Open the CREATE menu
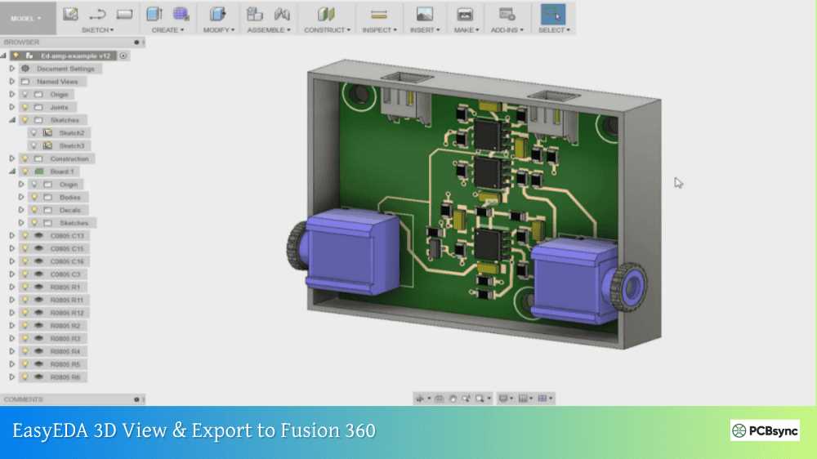817x459 pixels. click(x=167, y=30)
